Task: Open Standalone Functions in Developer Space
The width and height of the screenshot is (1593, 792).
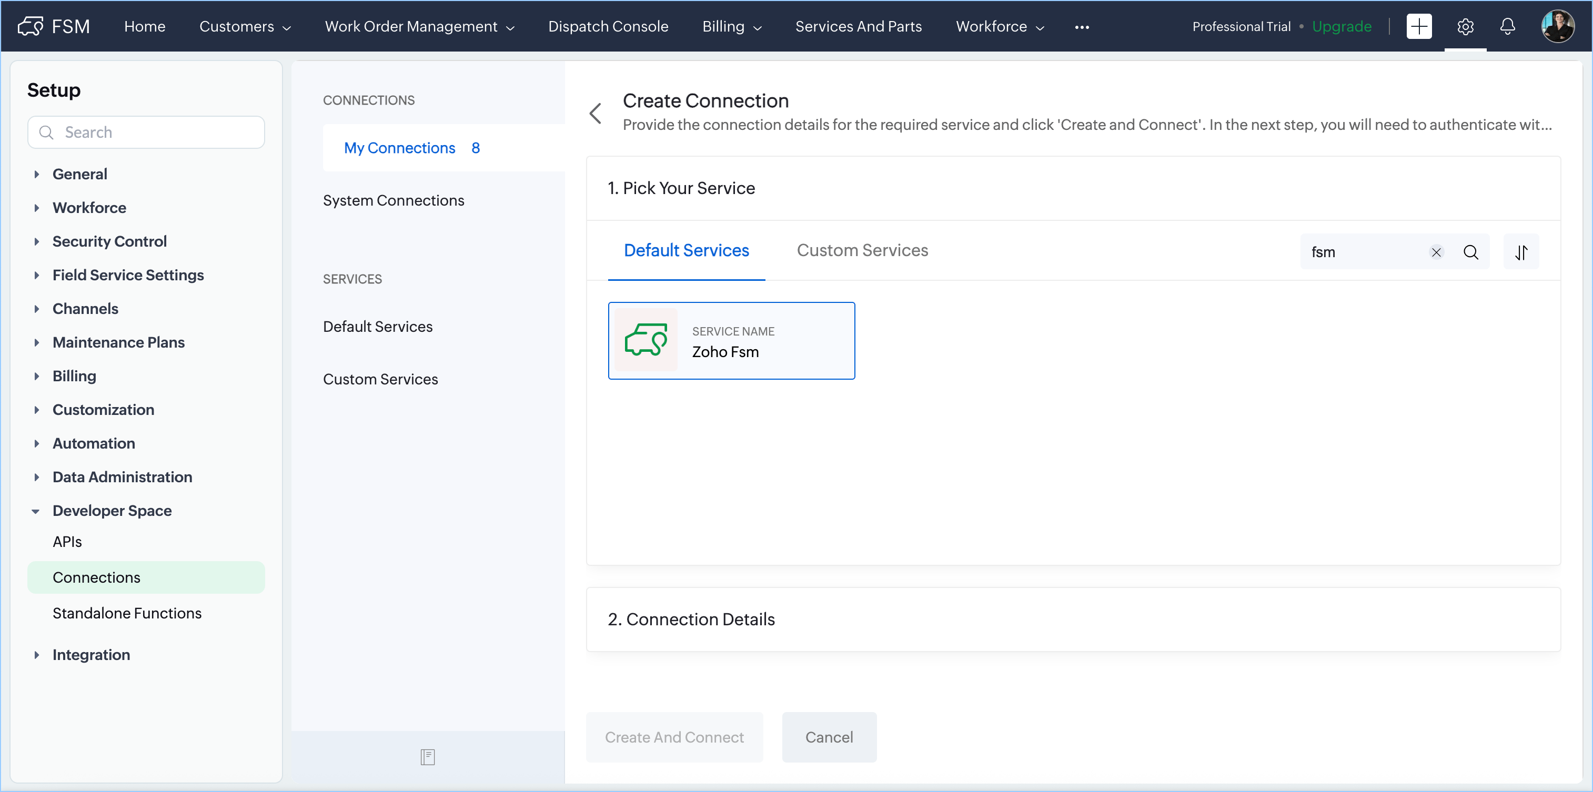Action: (x=127, y=613)
